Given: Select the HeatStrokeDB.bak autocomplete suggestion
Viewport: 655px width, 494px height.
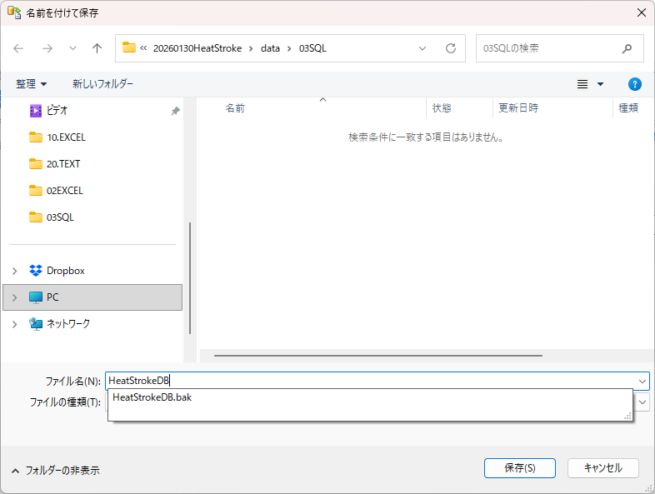Looking at the screenshot, I should click(x=152, y=397).
